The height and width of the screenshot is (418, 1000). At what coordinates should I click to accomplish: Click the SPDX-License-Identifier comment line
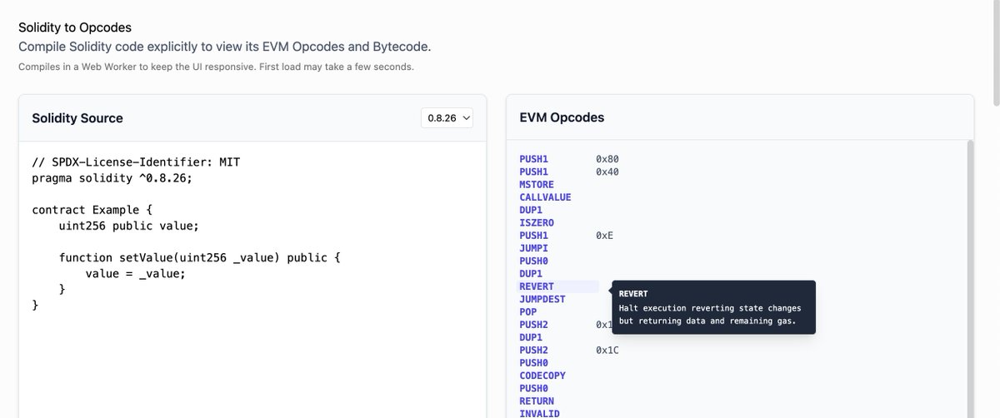tap(136, 162)
